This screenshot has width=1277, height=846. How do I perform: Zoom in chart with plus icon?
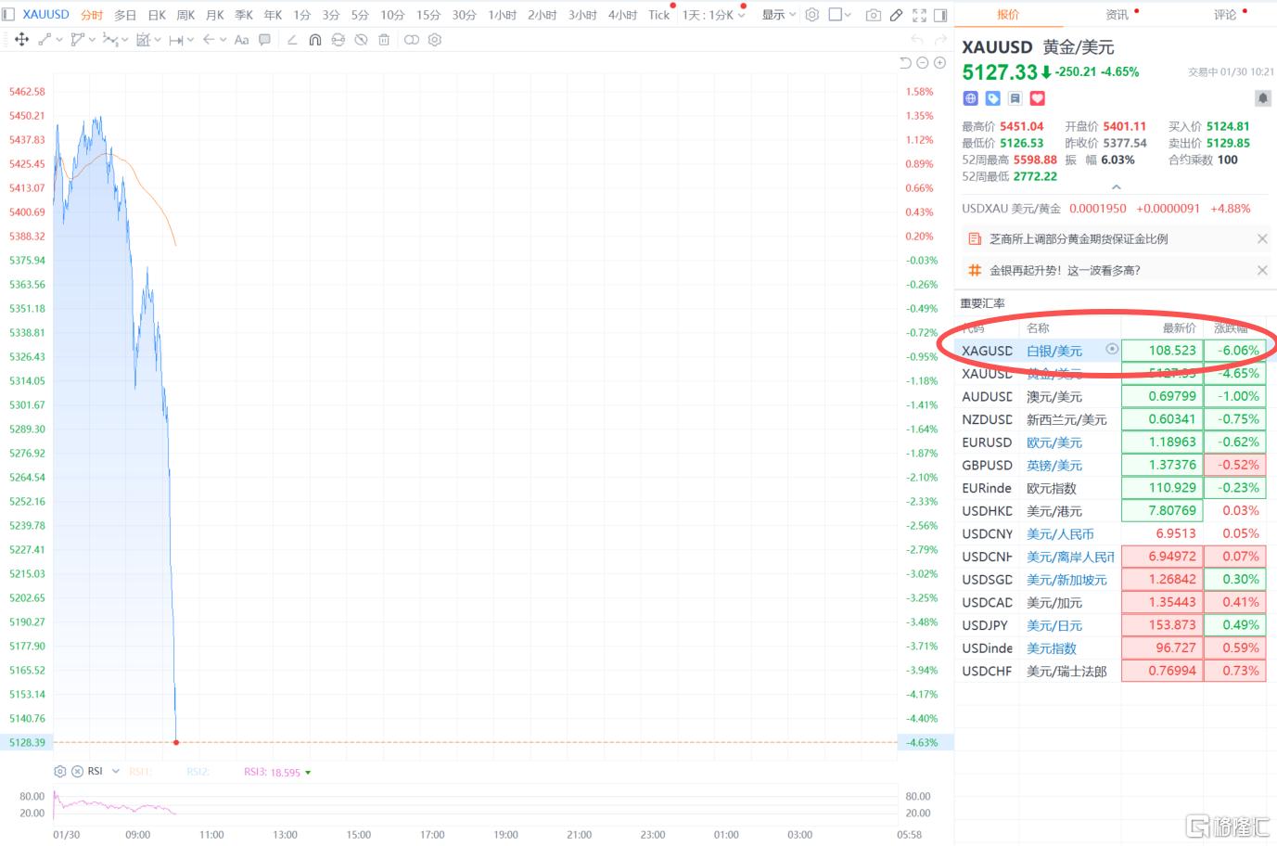[x=939, y=63]
